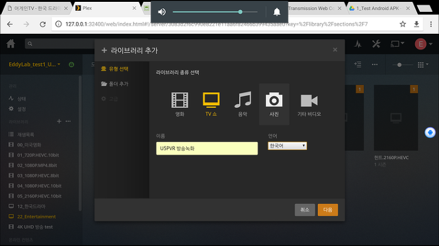Choose the 음악 (Music) library type

[x=243, y=104]
